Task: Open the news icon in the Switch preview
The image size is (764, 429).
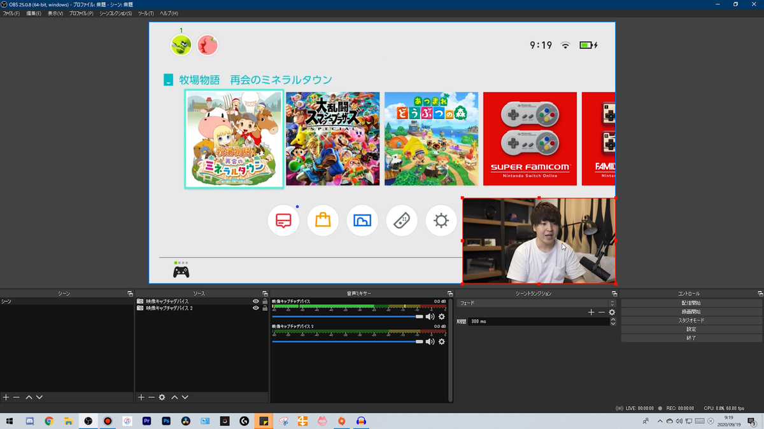Action: coord(283,221)
